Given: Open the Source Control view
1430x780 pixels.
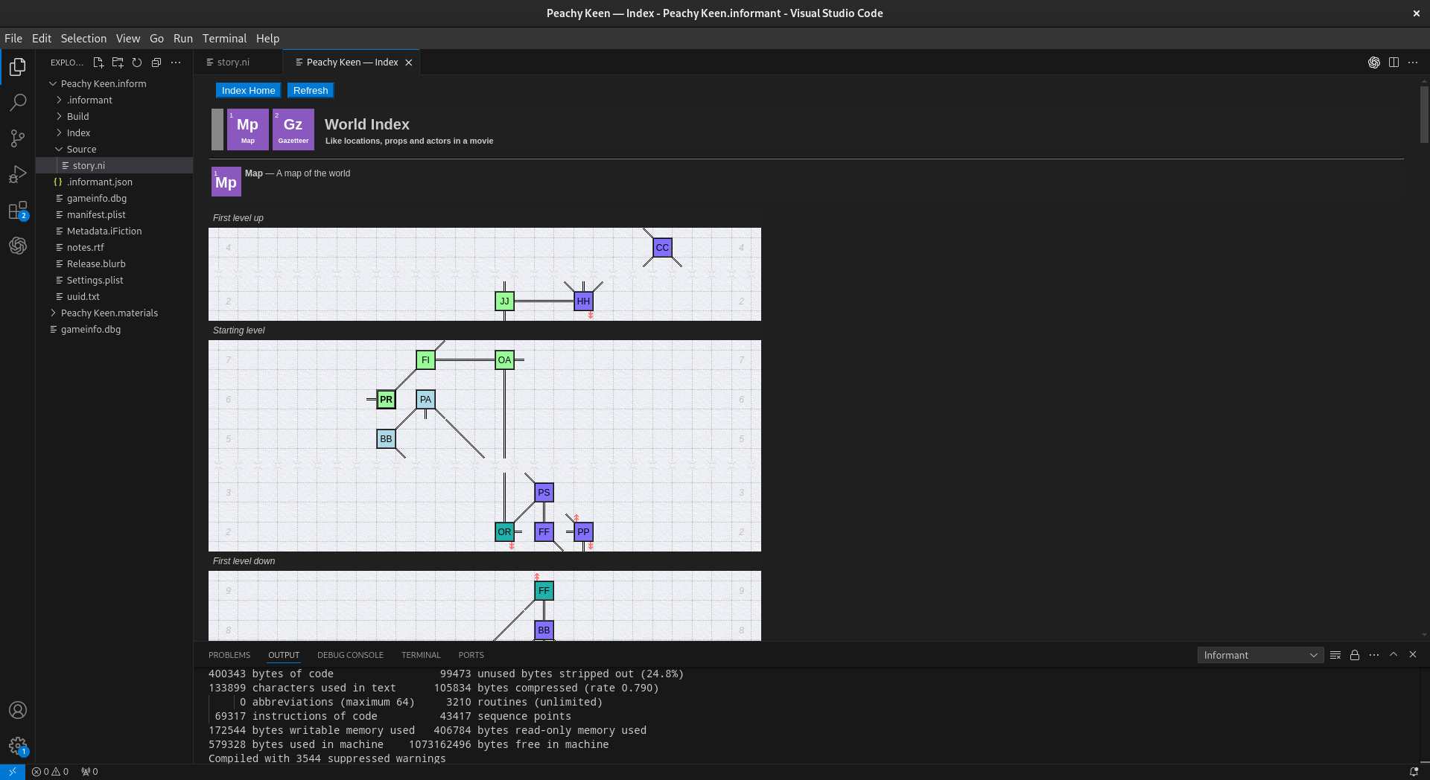Looking at the screenshot, I should [18, 138].
